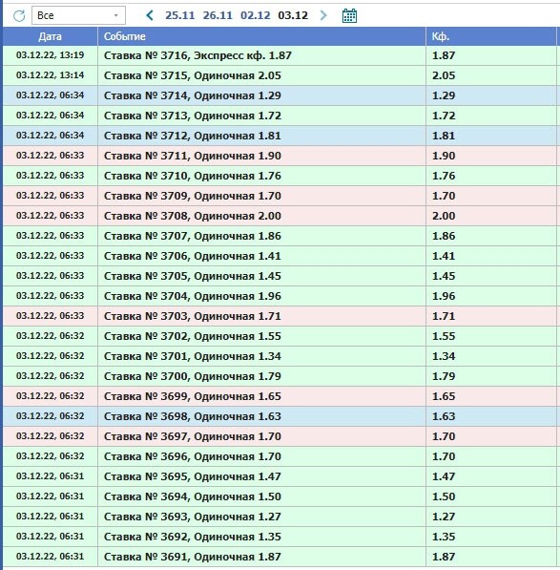This screenshot has height=570, width=560.
Task: Select last row Ставка № 3691
Action: (280, 557)
